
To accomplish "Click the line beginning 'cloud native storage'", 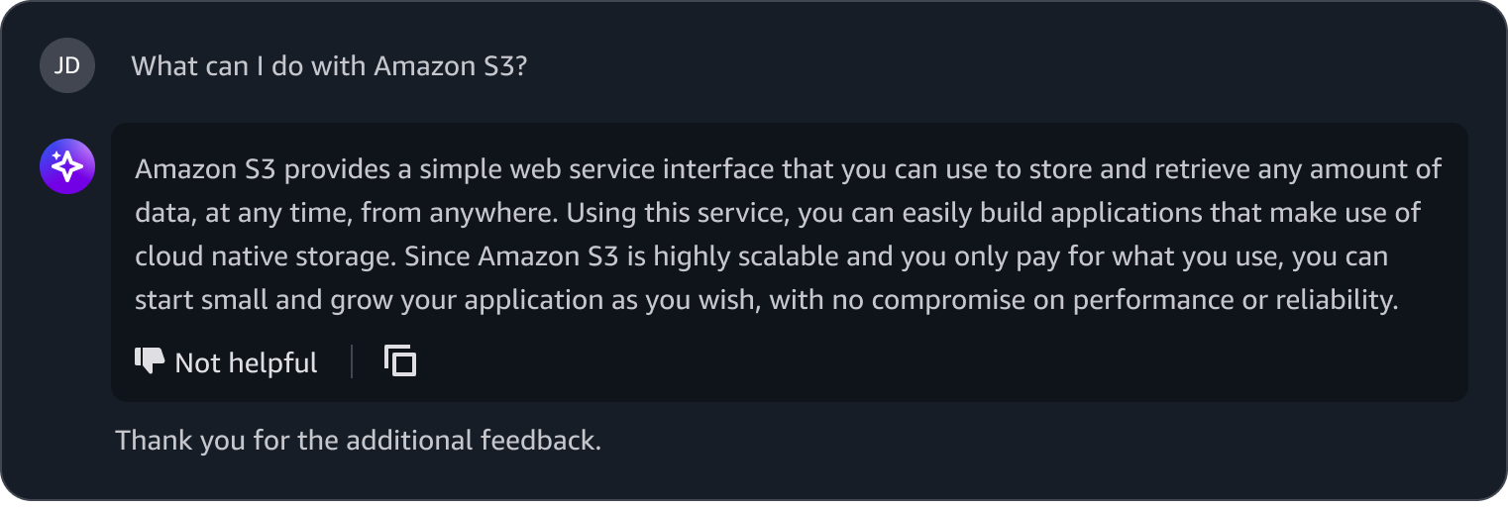I will click(x=762, y=256).
